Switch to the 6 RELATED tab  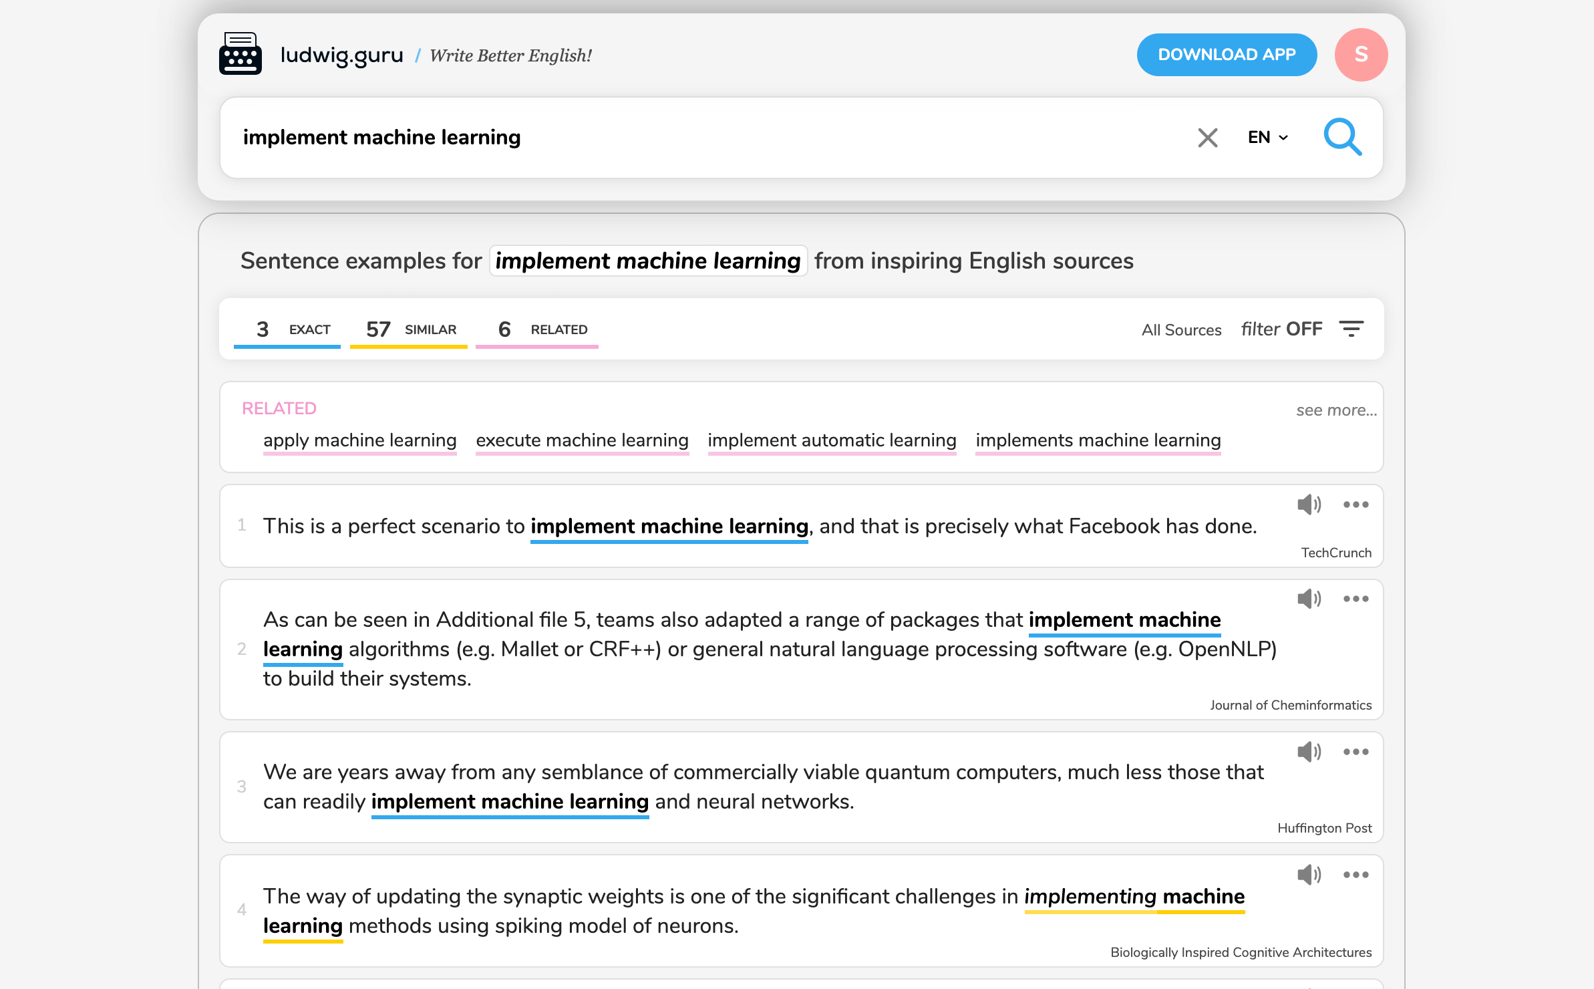[537, 330]
